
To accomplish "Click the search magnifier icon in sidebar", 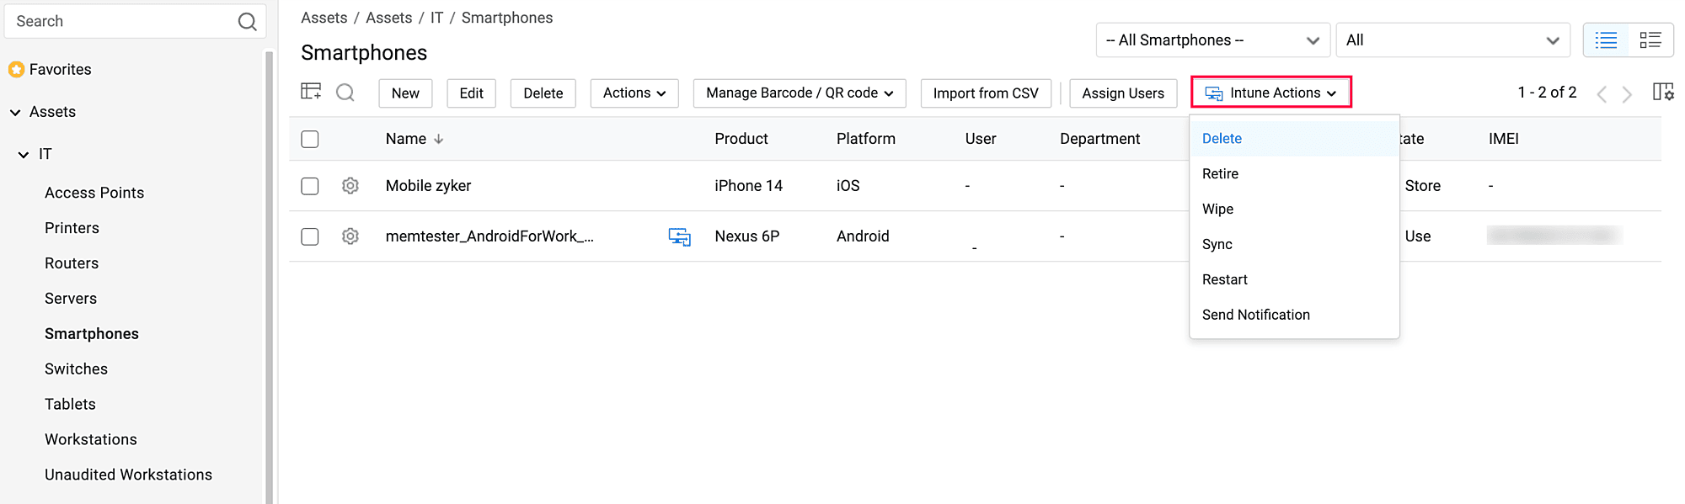I will pos(247,22).
